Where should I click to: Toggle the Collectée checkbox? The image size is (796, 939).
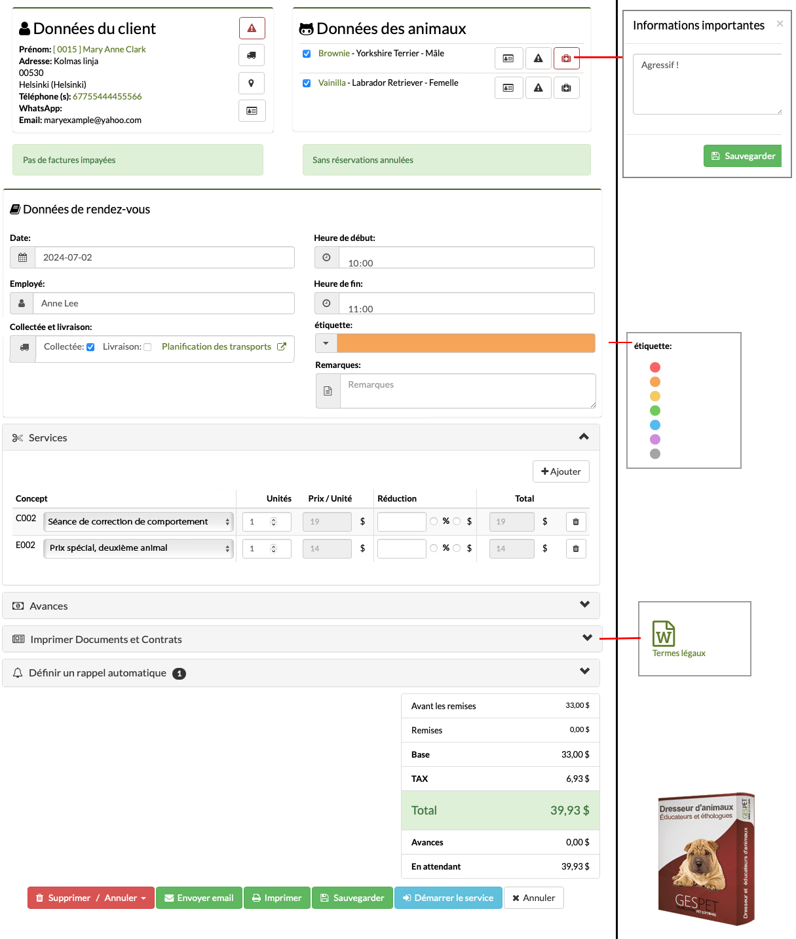[90, 347]
